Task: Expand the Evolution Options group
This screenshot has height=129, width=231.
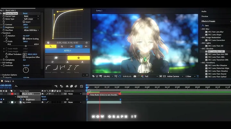Action: (x=1, y=75)
